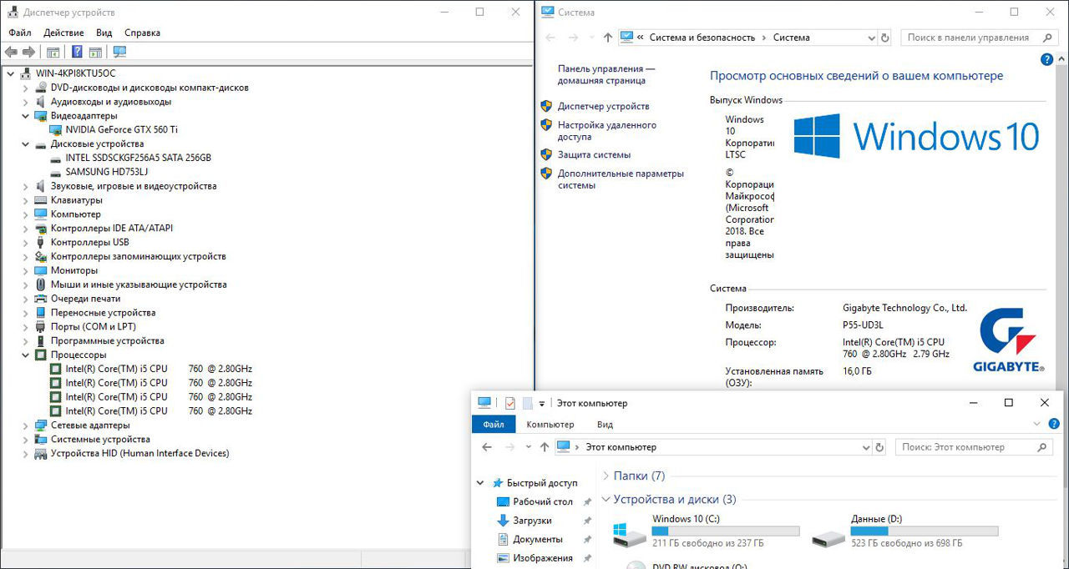Expand the Сетевые адаптеры category

pos(25,425)
